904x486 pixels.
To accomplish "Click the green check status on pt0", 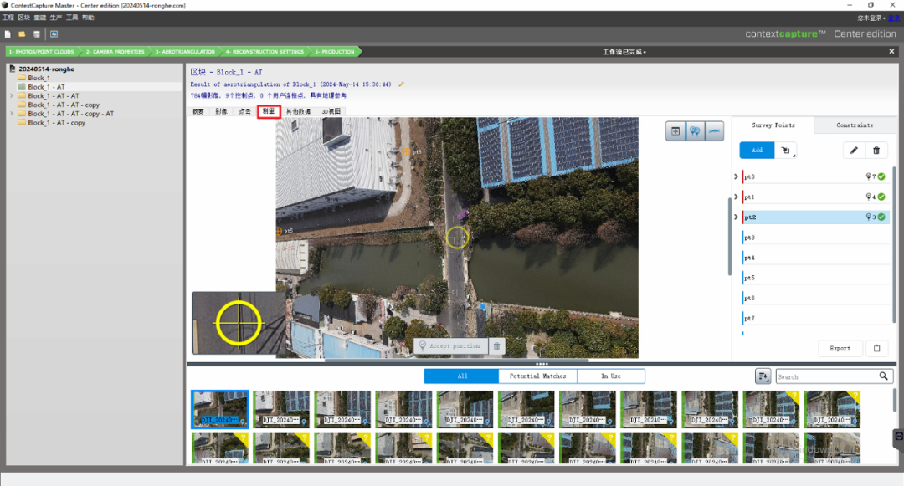I will (x=881, y=176).
